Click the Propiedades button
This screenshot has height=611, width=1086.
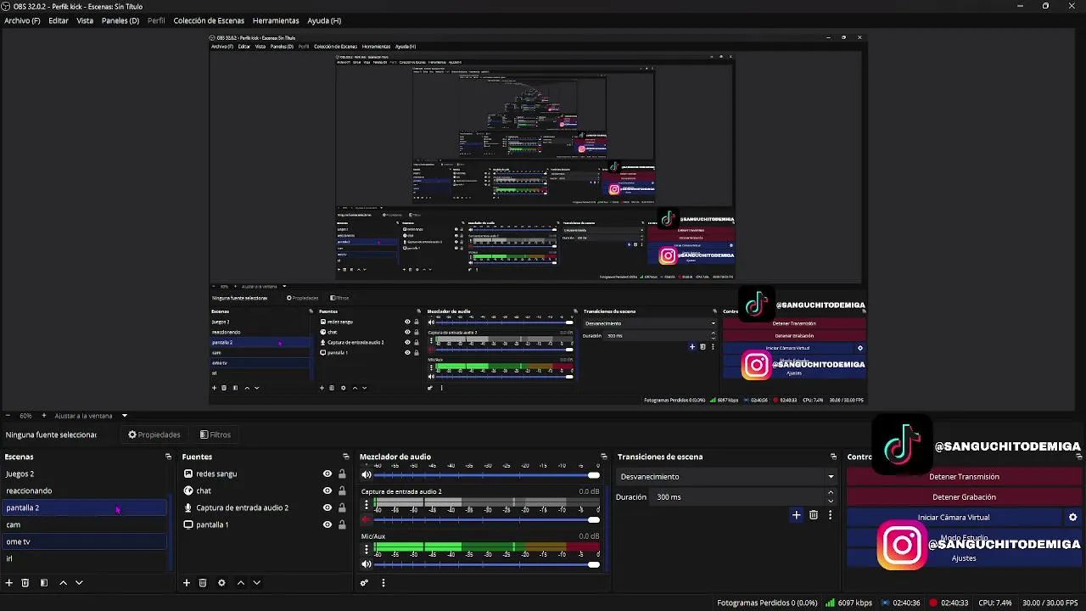tap(154, 434)
